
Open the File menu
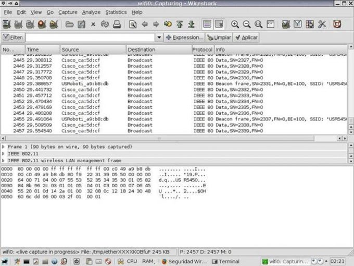click(8, 12)
